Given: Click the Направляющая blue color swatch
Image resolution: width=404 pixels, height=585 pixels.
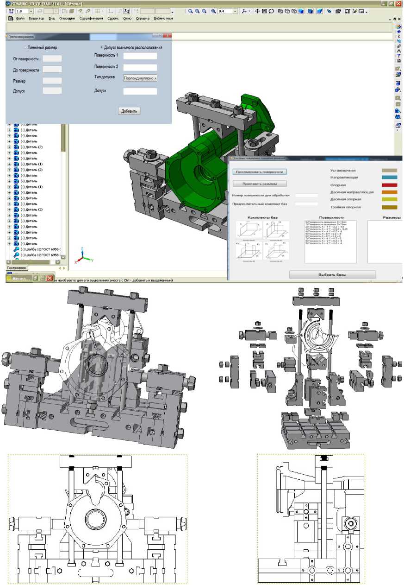Looking at the screenshot, I should (x=390, y=177).
